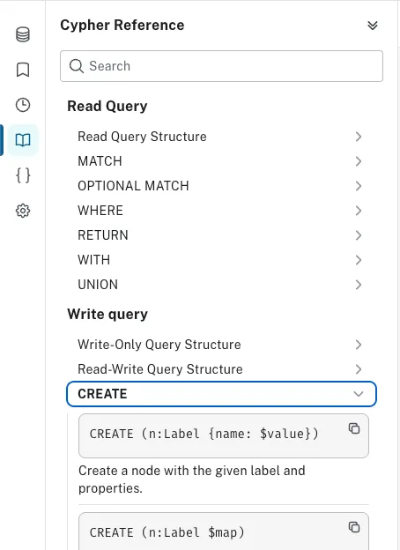Open the saved Cypher bookmarks icon
The image size is (400, 550).
[23, 70]
